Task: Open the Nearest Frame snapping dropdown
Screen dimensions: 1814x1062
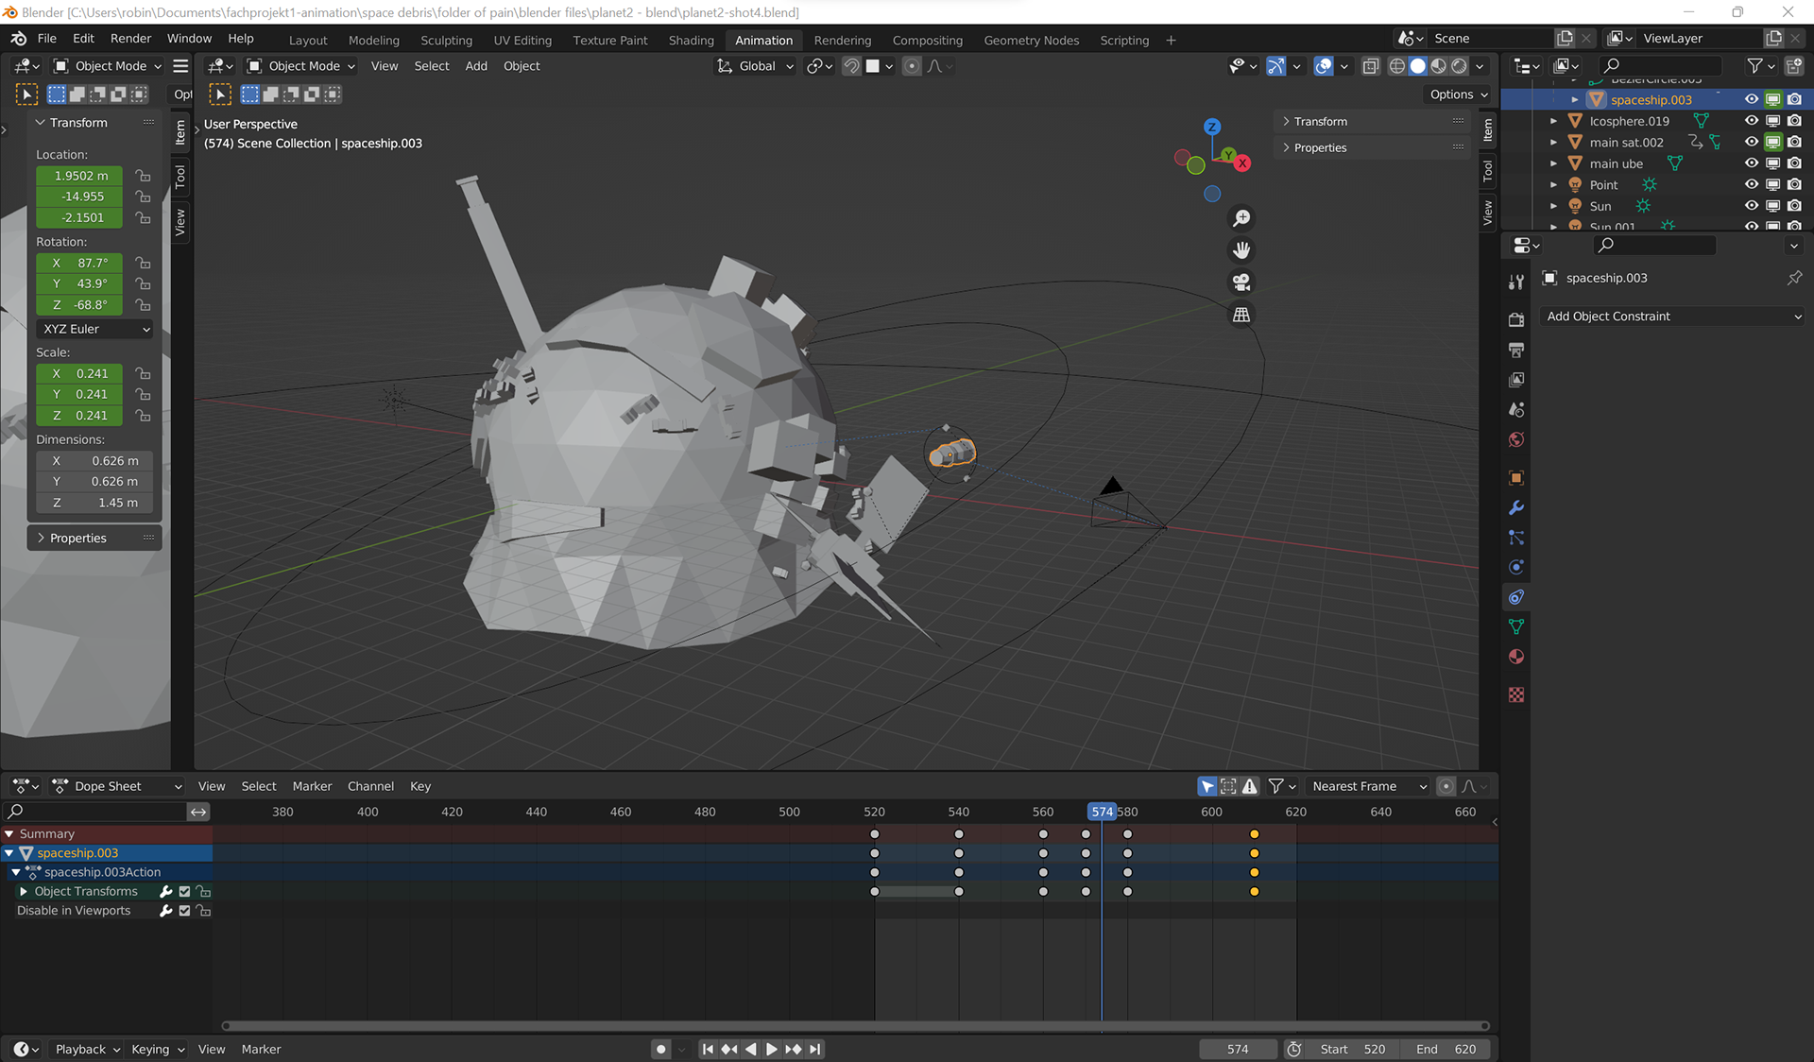Action: 1368,786
